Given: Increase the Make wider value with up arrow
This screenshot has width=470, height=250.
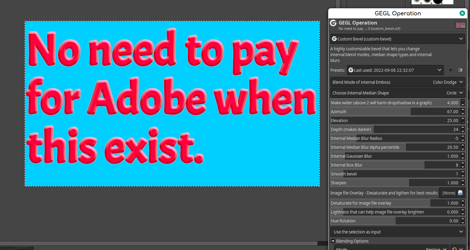Looking at the screenshot, I should [463, 101].
